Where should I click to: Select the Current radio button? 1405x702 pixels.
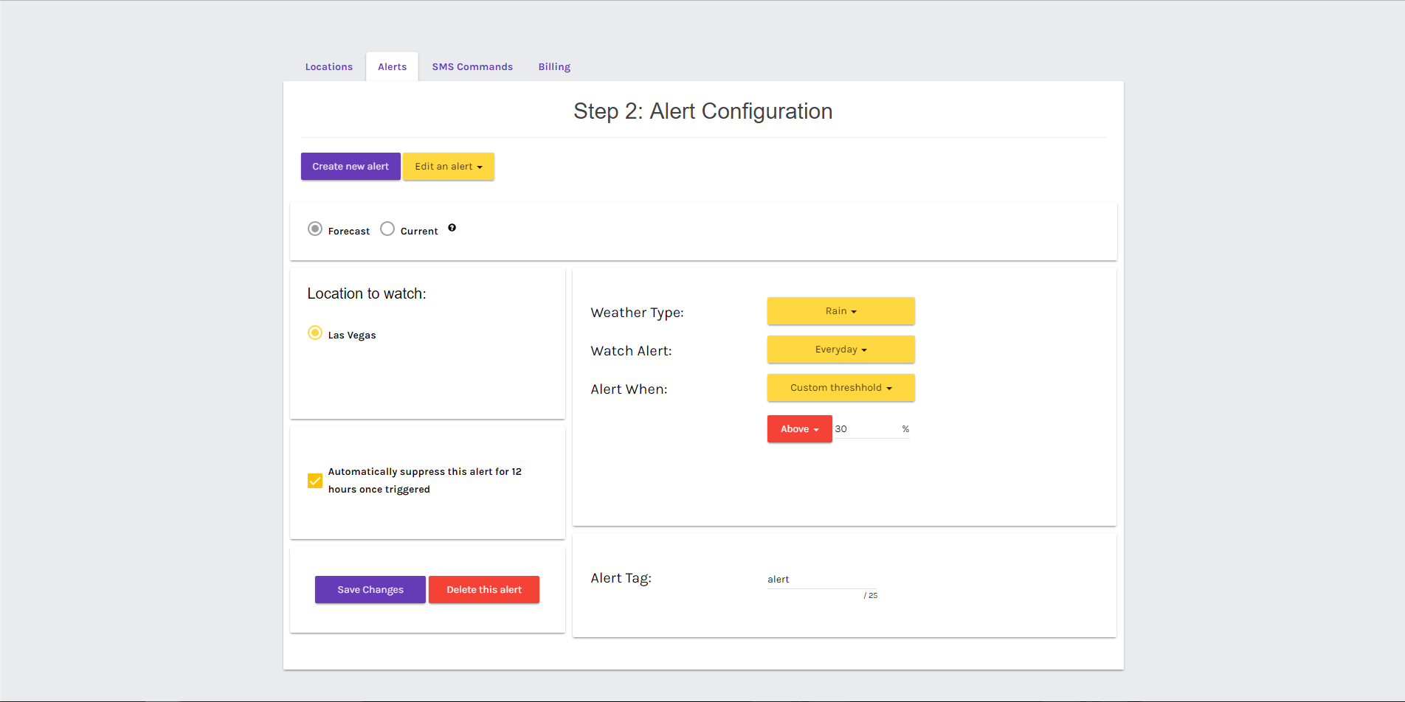tap(387, 229)
